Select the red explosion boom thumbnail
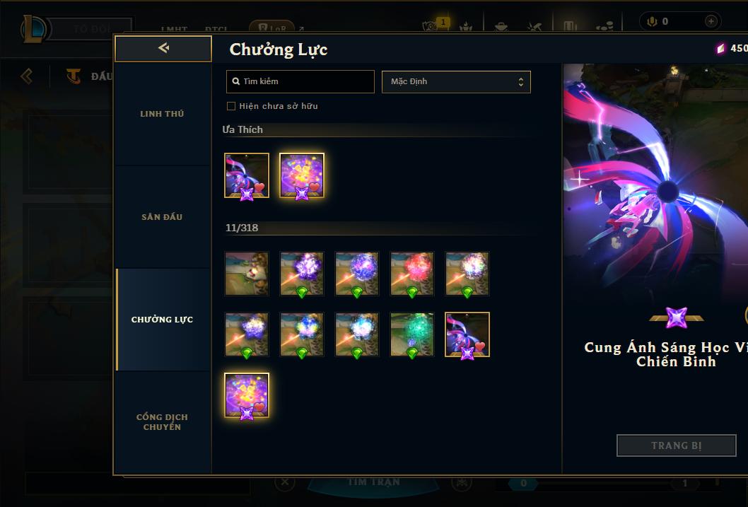 pos(412,274)
